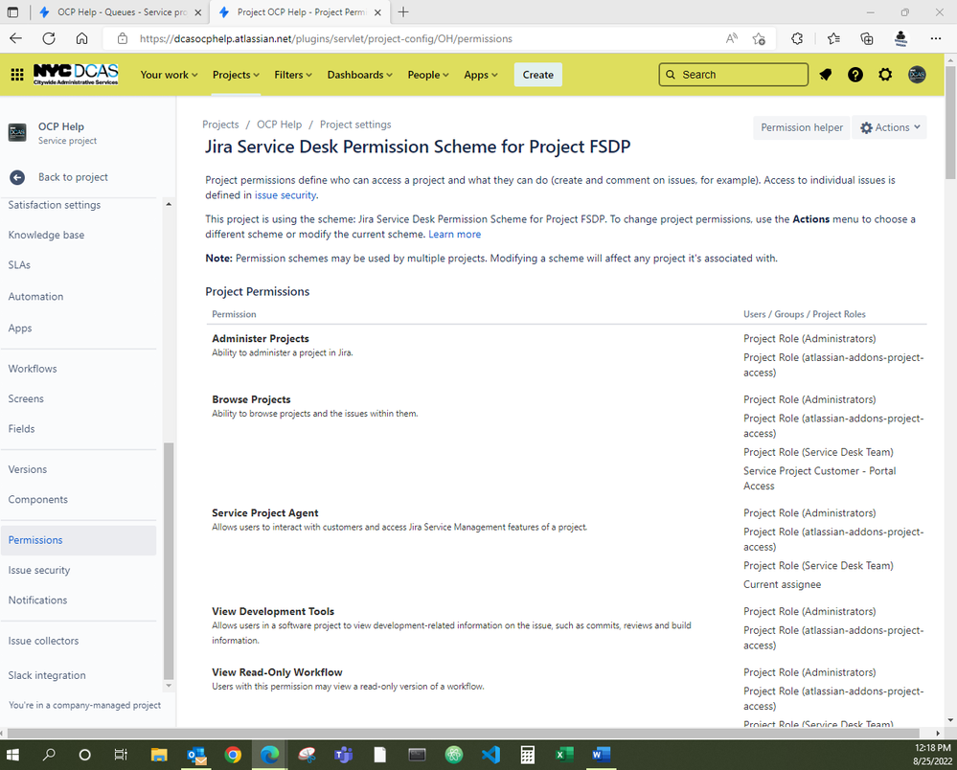Expand the People dropdown menu
Viewport: 957px width, 770px height.
(x=428, y=75)
